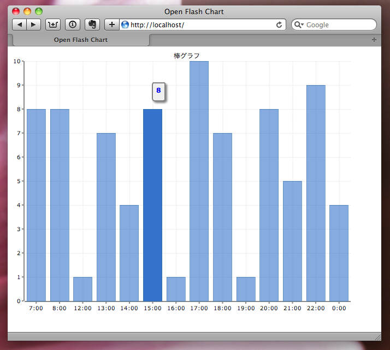This screenshot has width=390, height=350.
Task: Click the Open Flash Chart window title
Action: pos(194,11)
